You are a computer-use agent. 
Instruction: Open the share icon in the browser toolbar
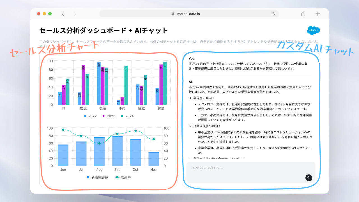point(303,14)
